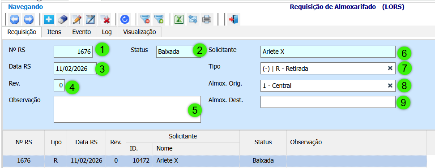Sort by Nº RS column header
435x168 pixels.
24,142
